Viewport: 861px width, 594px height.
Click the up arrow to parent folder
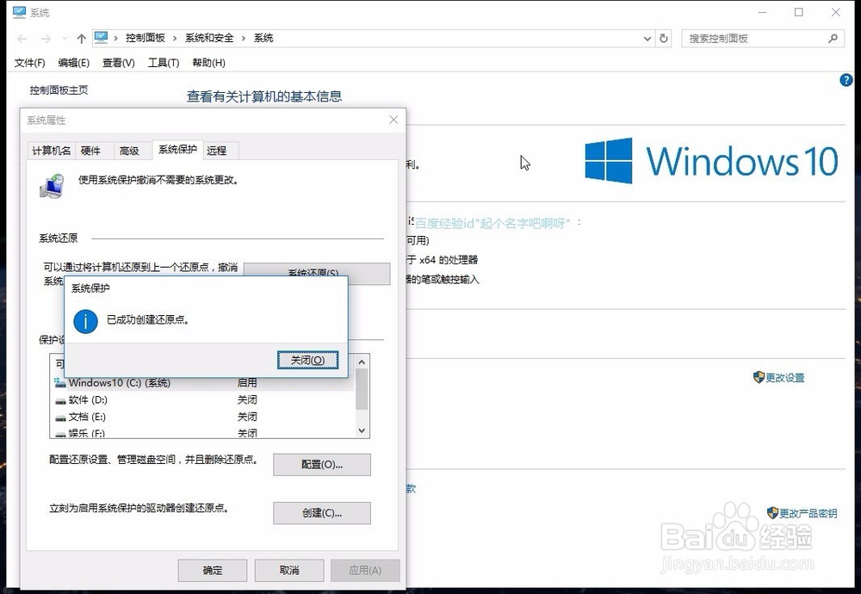[80, 38]
